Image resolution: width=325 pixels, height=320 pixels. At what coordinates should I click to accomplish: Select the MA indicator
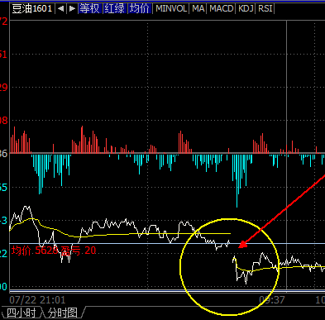(198, 9)
